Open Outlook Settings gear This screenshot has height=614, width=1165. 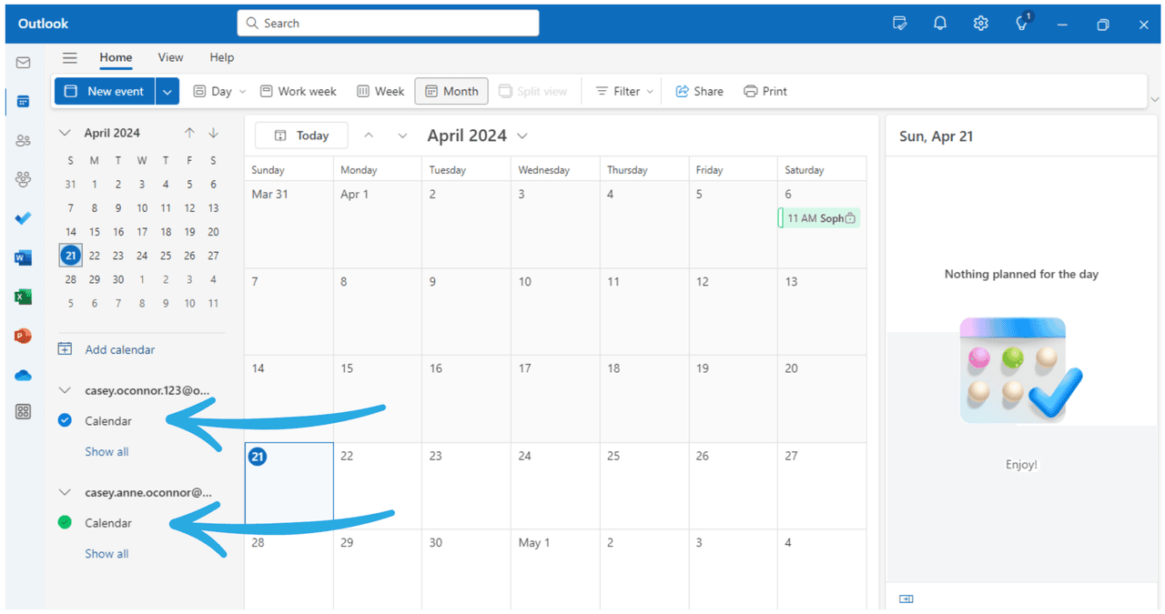980,24
